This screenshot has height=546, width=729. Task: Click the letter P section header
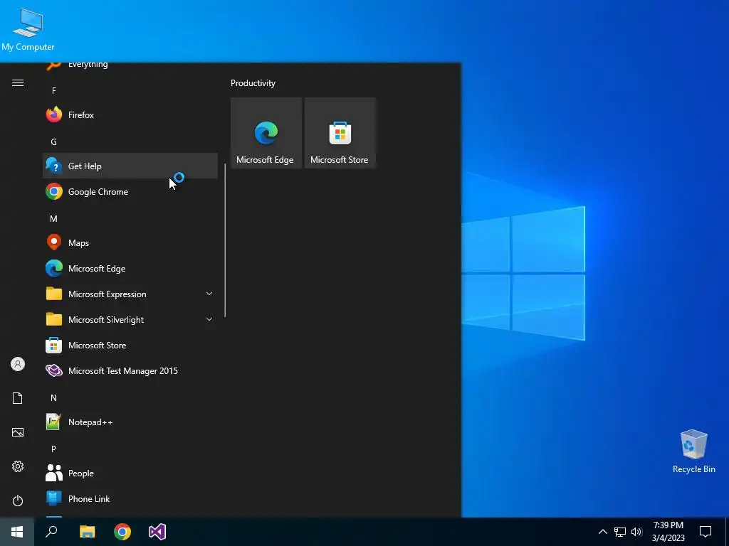(54, 449)
